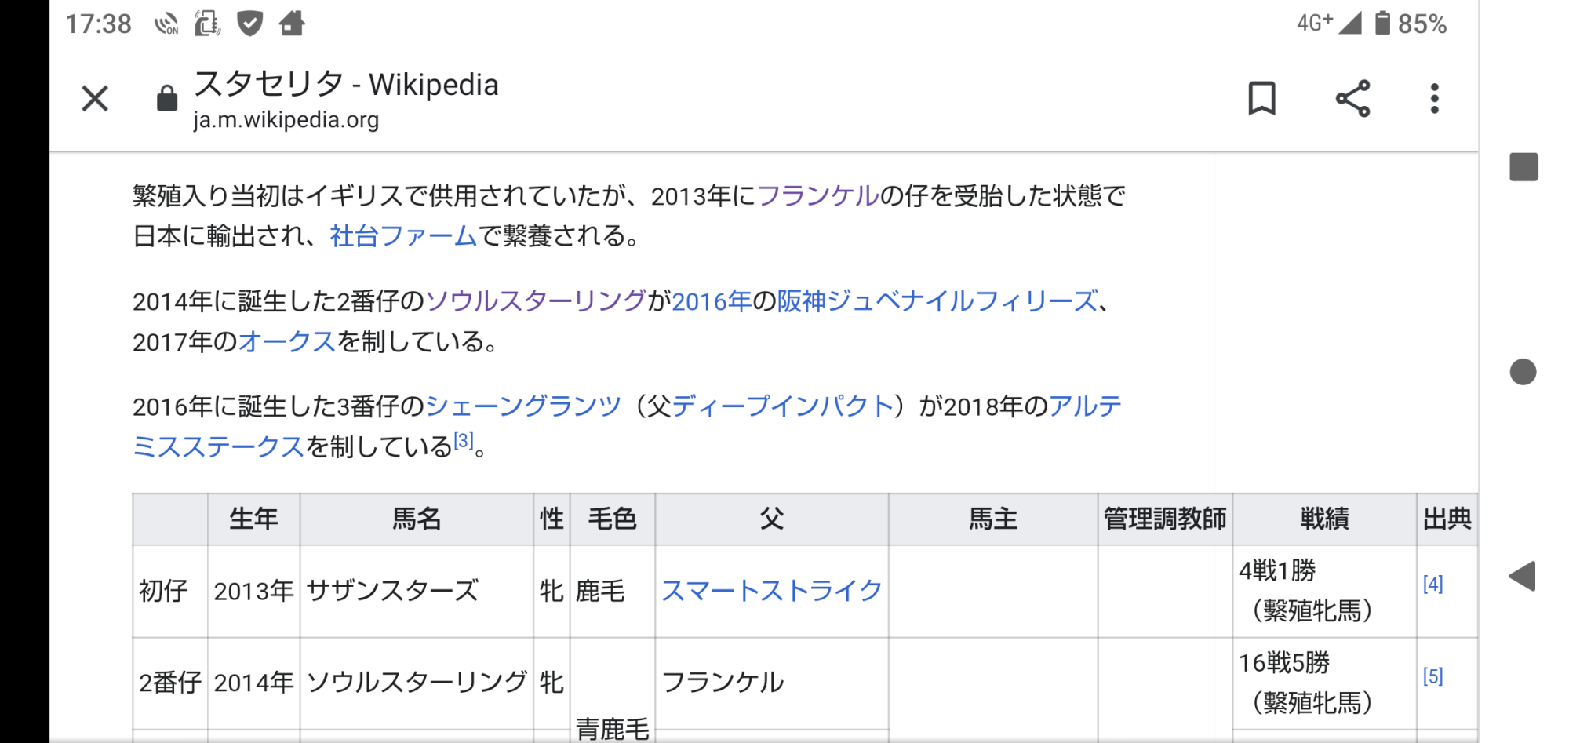
Task: Open the 阪神ジュベナイルフィリーズ link
Action: (x=937, y=300)
